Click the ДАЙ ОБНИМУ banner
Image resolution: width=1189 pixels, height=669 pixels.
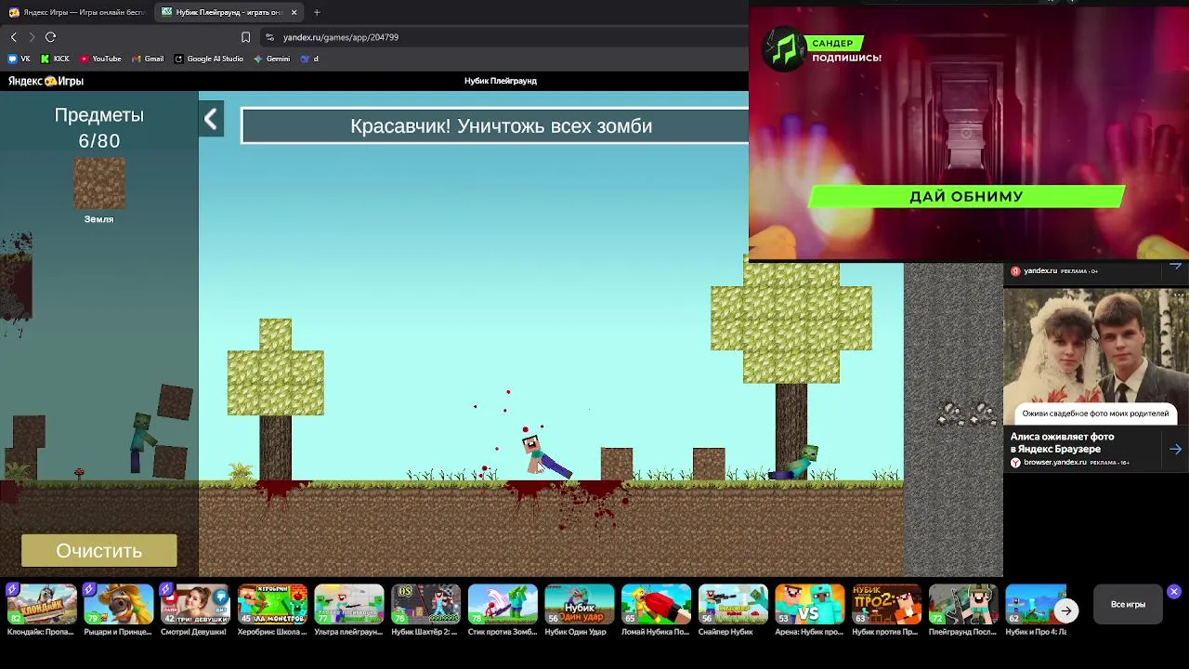(x=966, y=196)
